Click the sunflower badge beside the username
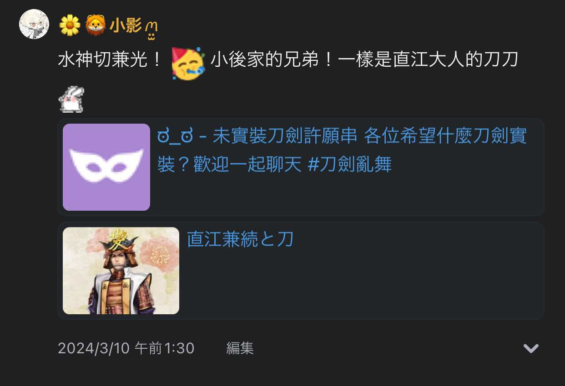 70,25
